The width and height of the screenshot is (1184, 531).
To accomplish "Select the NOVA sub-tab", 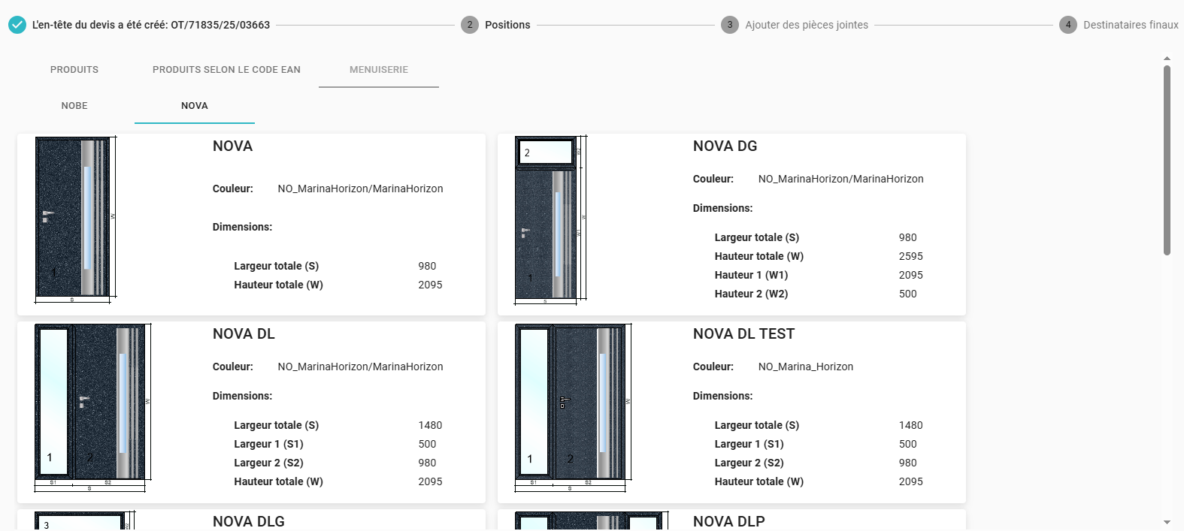I will click(x=195, y=106).
